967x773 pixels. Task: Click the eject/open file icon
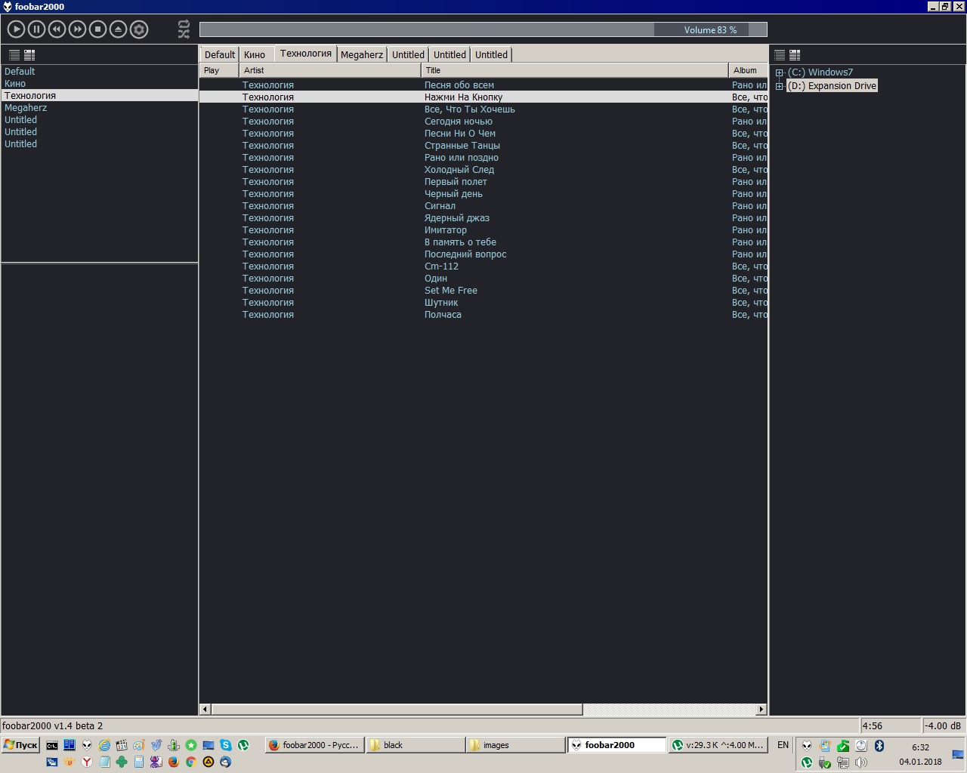pyautogui.click(x=118, y=29)
